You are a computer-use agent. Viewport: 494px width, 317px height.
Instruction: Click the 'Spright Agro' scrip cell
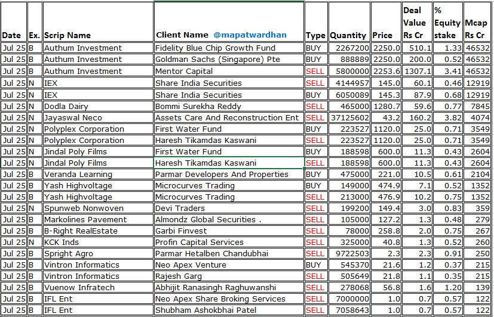98,253
